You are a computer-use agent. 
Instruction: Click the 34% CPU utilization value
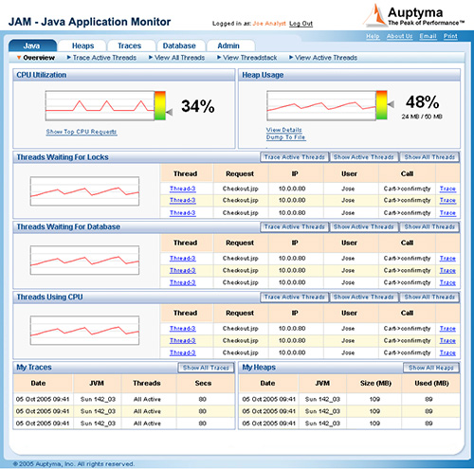[198, 106]
